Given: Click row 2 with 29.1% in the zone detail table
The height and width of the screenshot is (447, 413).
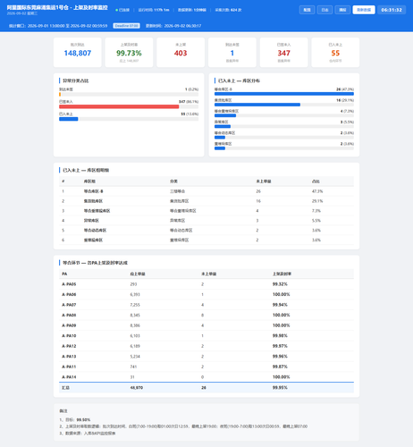Looking at the screenshot, I should [x=206, y=201].
